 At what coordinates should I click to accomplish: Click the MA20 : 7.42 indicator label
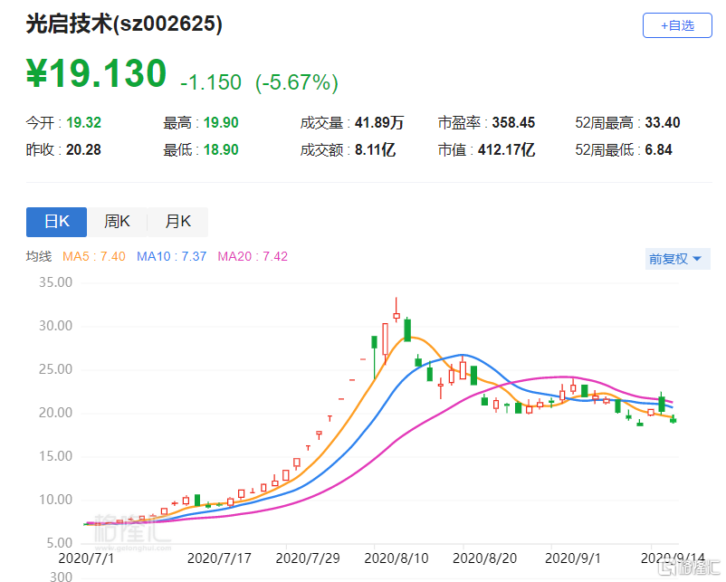(x=253, y=256)
